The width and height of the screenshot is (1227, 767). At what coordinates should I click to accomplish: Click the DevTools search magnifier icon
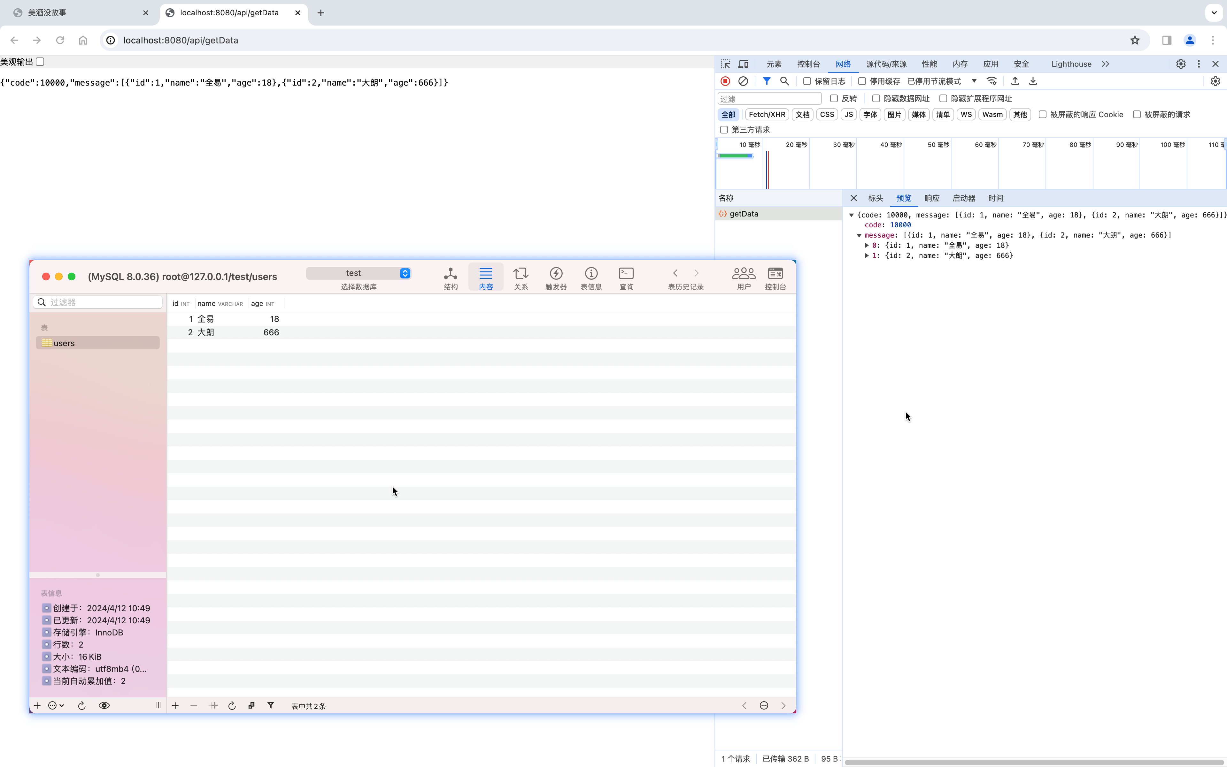(x=784, y=81)
